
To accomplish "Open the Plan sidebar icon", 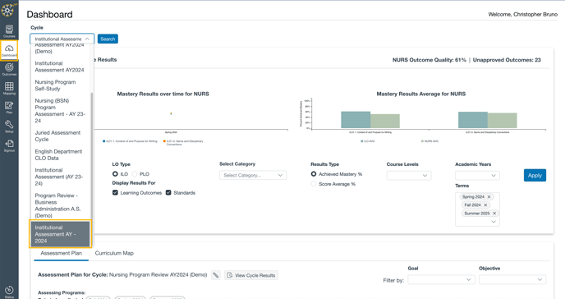I will (x=9, y=108).
